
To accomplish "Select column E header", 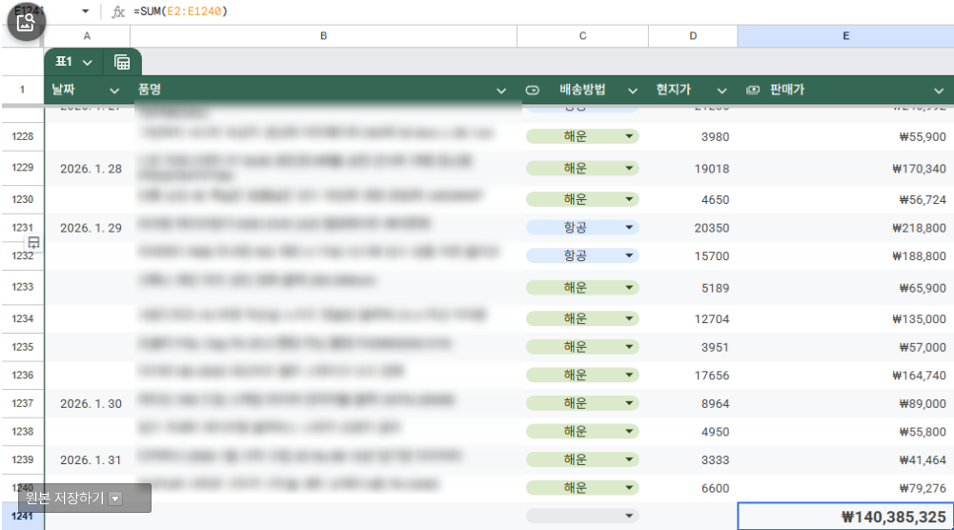I will coord(845,36).
